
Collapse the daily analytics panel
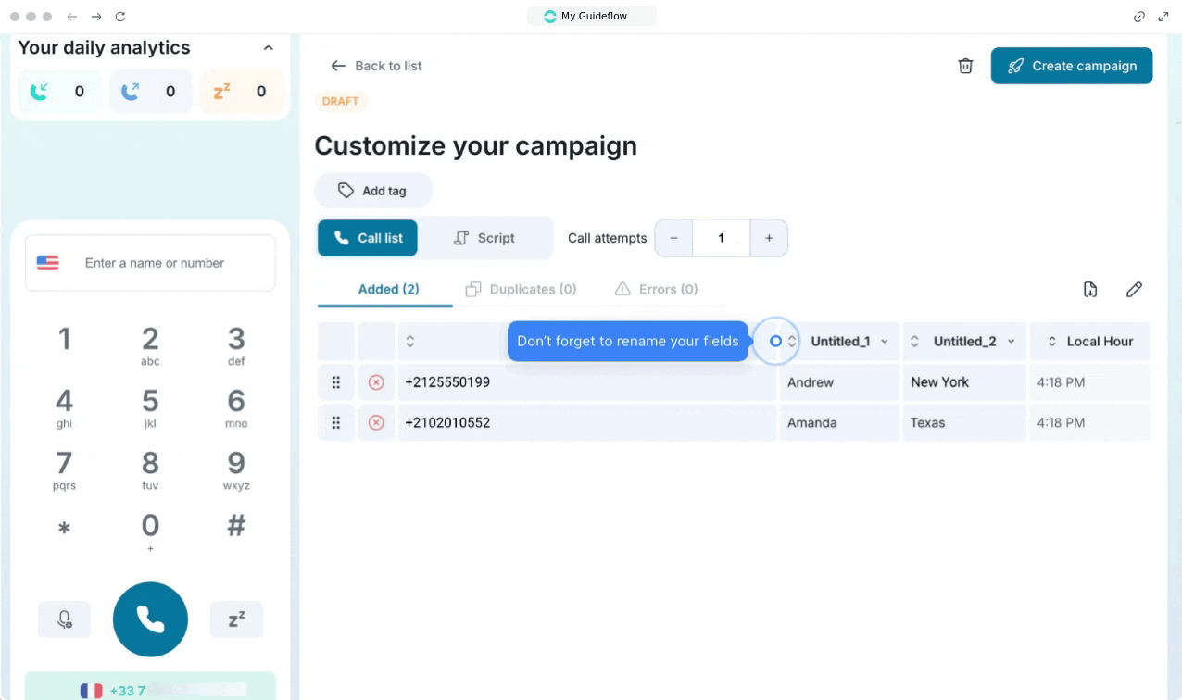click(269, 48)
